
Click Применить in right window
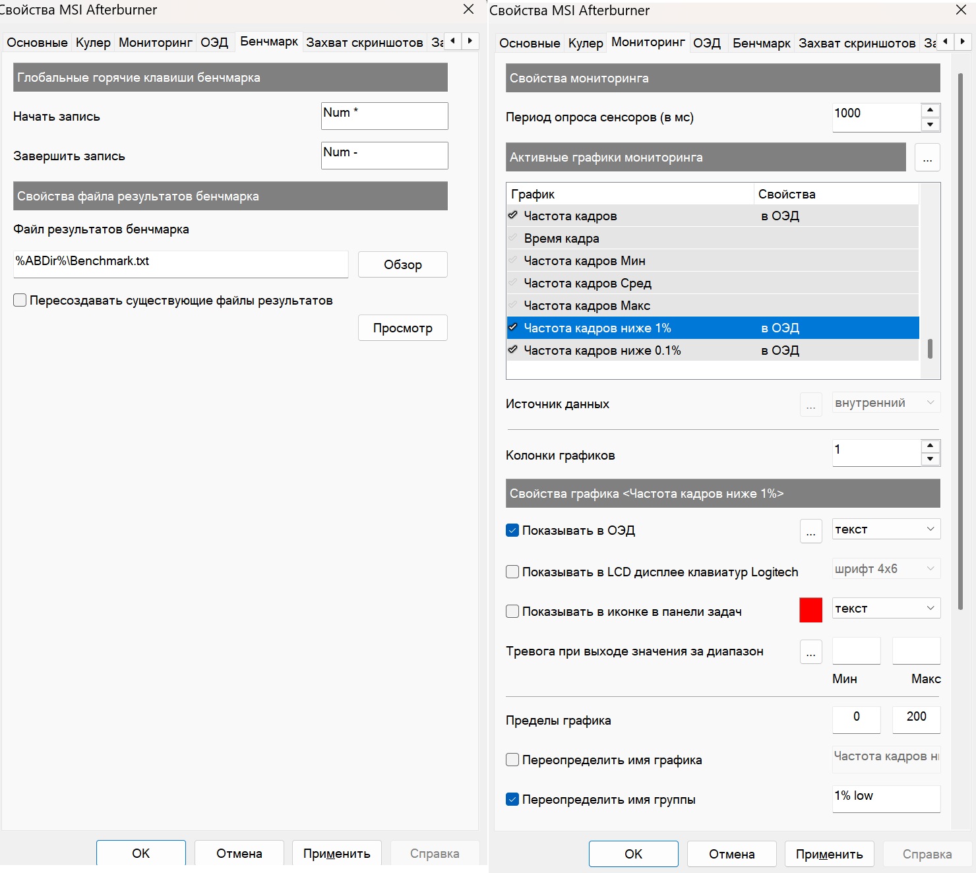click(x=830, y=854)
